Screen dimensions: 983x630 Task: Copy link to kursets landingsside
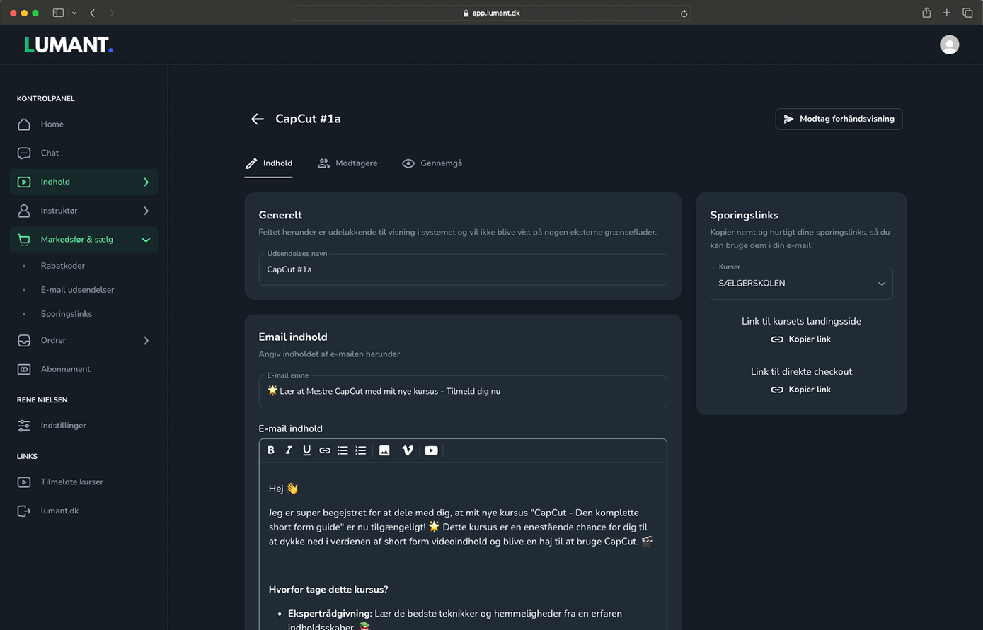[x=801, y=339]
